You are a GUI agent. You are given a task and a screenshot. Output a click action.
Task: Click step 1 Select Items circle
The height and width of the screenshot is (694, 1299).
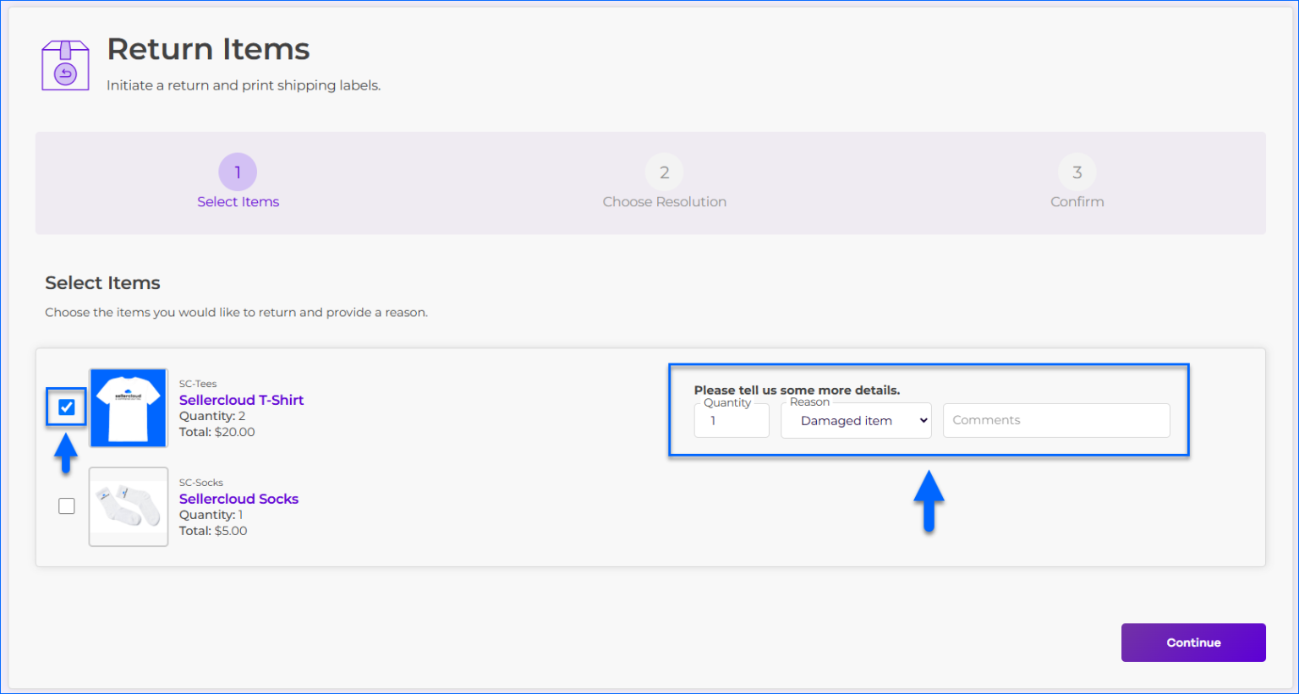238,172
